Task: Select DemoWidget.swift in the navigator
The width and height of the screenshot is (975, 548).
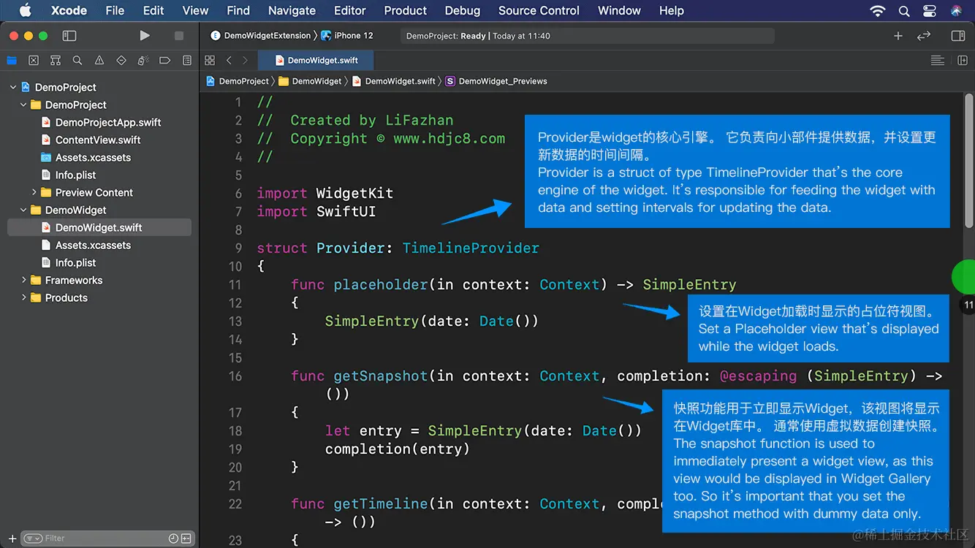Action: tap(99, 227)
